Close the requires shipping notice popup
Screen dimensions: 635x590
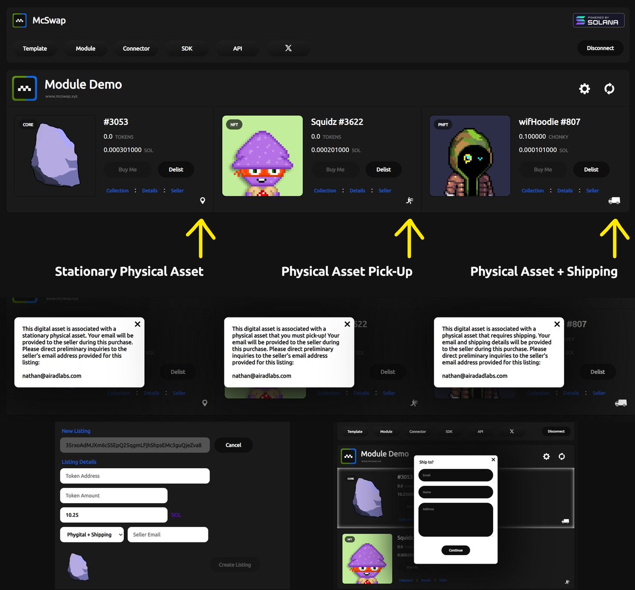(x=557, y=324)
